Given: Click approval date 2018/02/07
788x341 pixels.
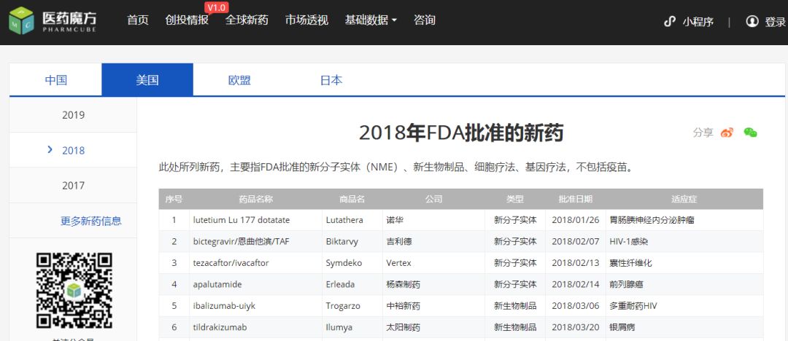Looking at the screenshot, I should (x=576, y=242).
